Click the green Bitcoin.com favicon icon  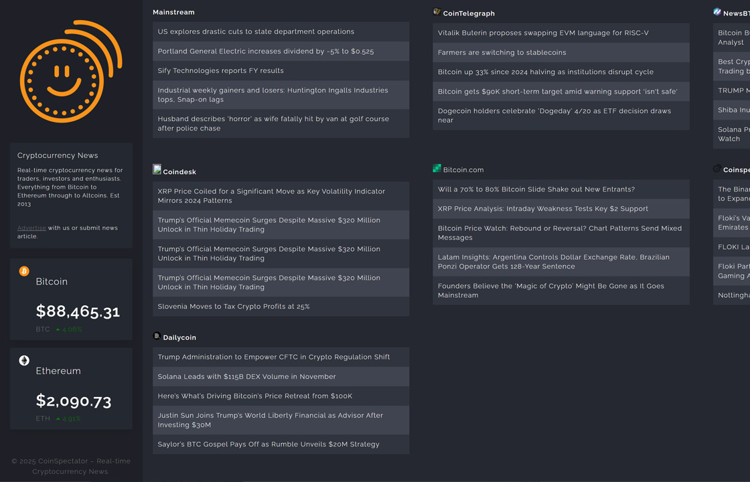coord(437,169)
